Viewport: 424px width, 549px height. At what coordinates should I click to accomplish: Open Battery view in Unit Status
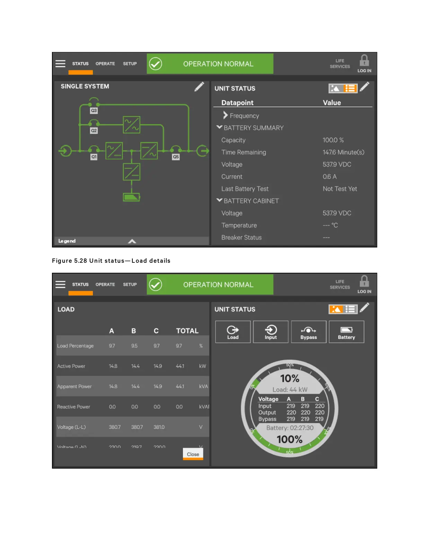(x=346, y=332)
